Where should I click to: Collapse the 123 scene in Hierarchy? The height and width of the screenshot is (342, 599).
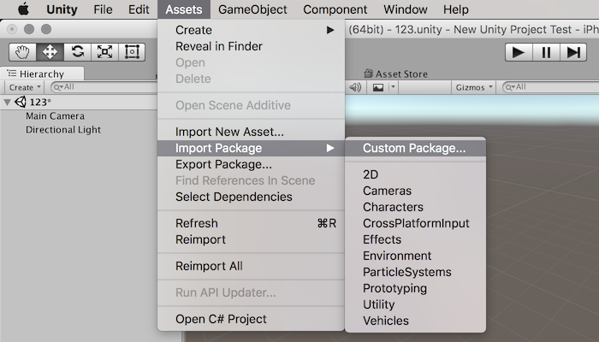coord(7,103)
